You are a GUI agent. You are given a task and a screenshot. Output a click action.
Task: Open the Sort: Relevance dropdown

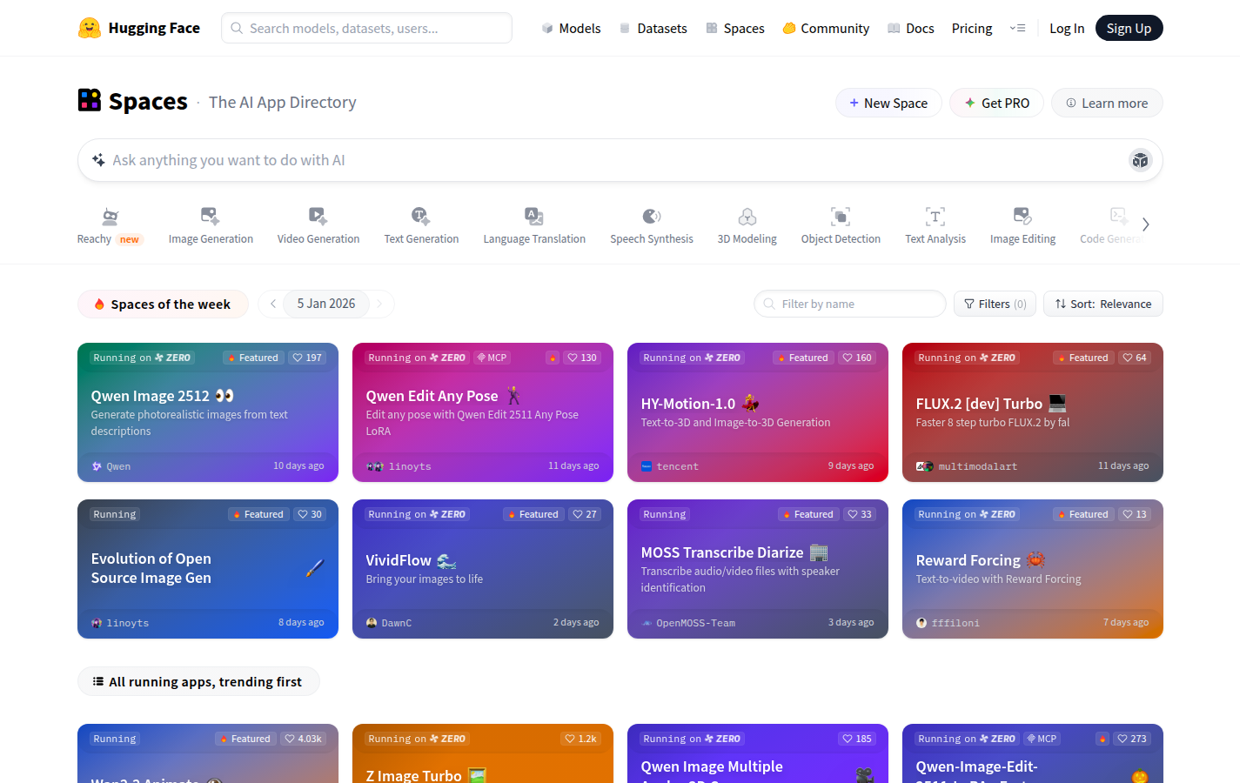1102,304
